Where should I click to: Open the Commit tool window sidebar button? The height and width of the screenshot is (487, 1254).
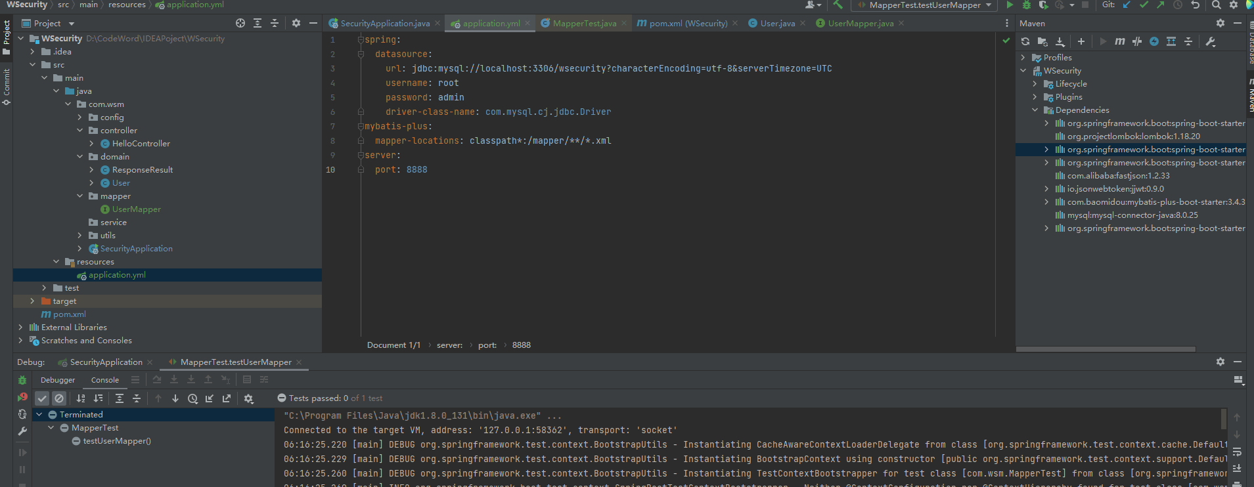7,87
